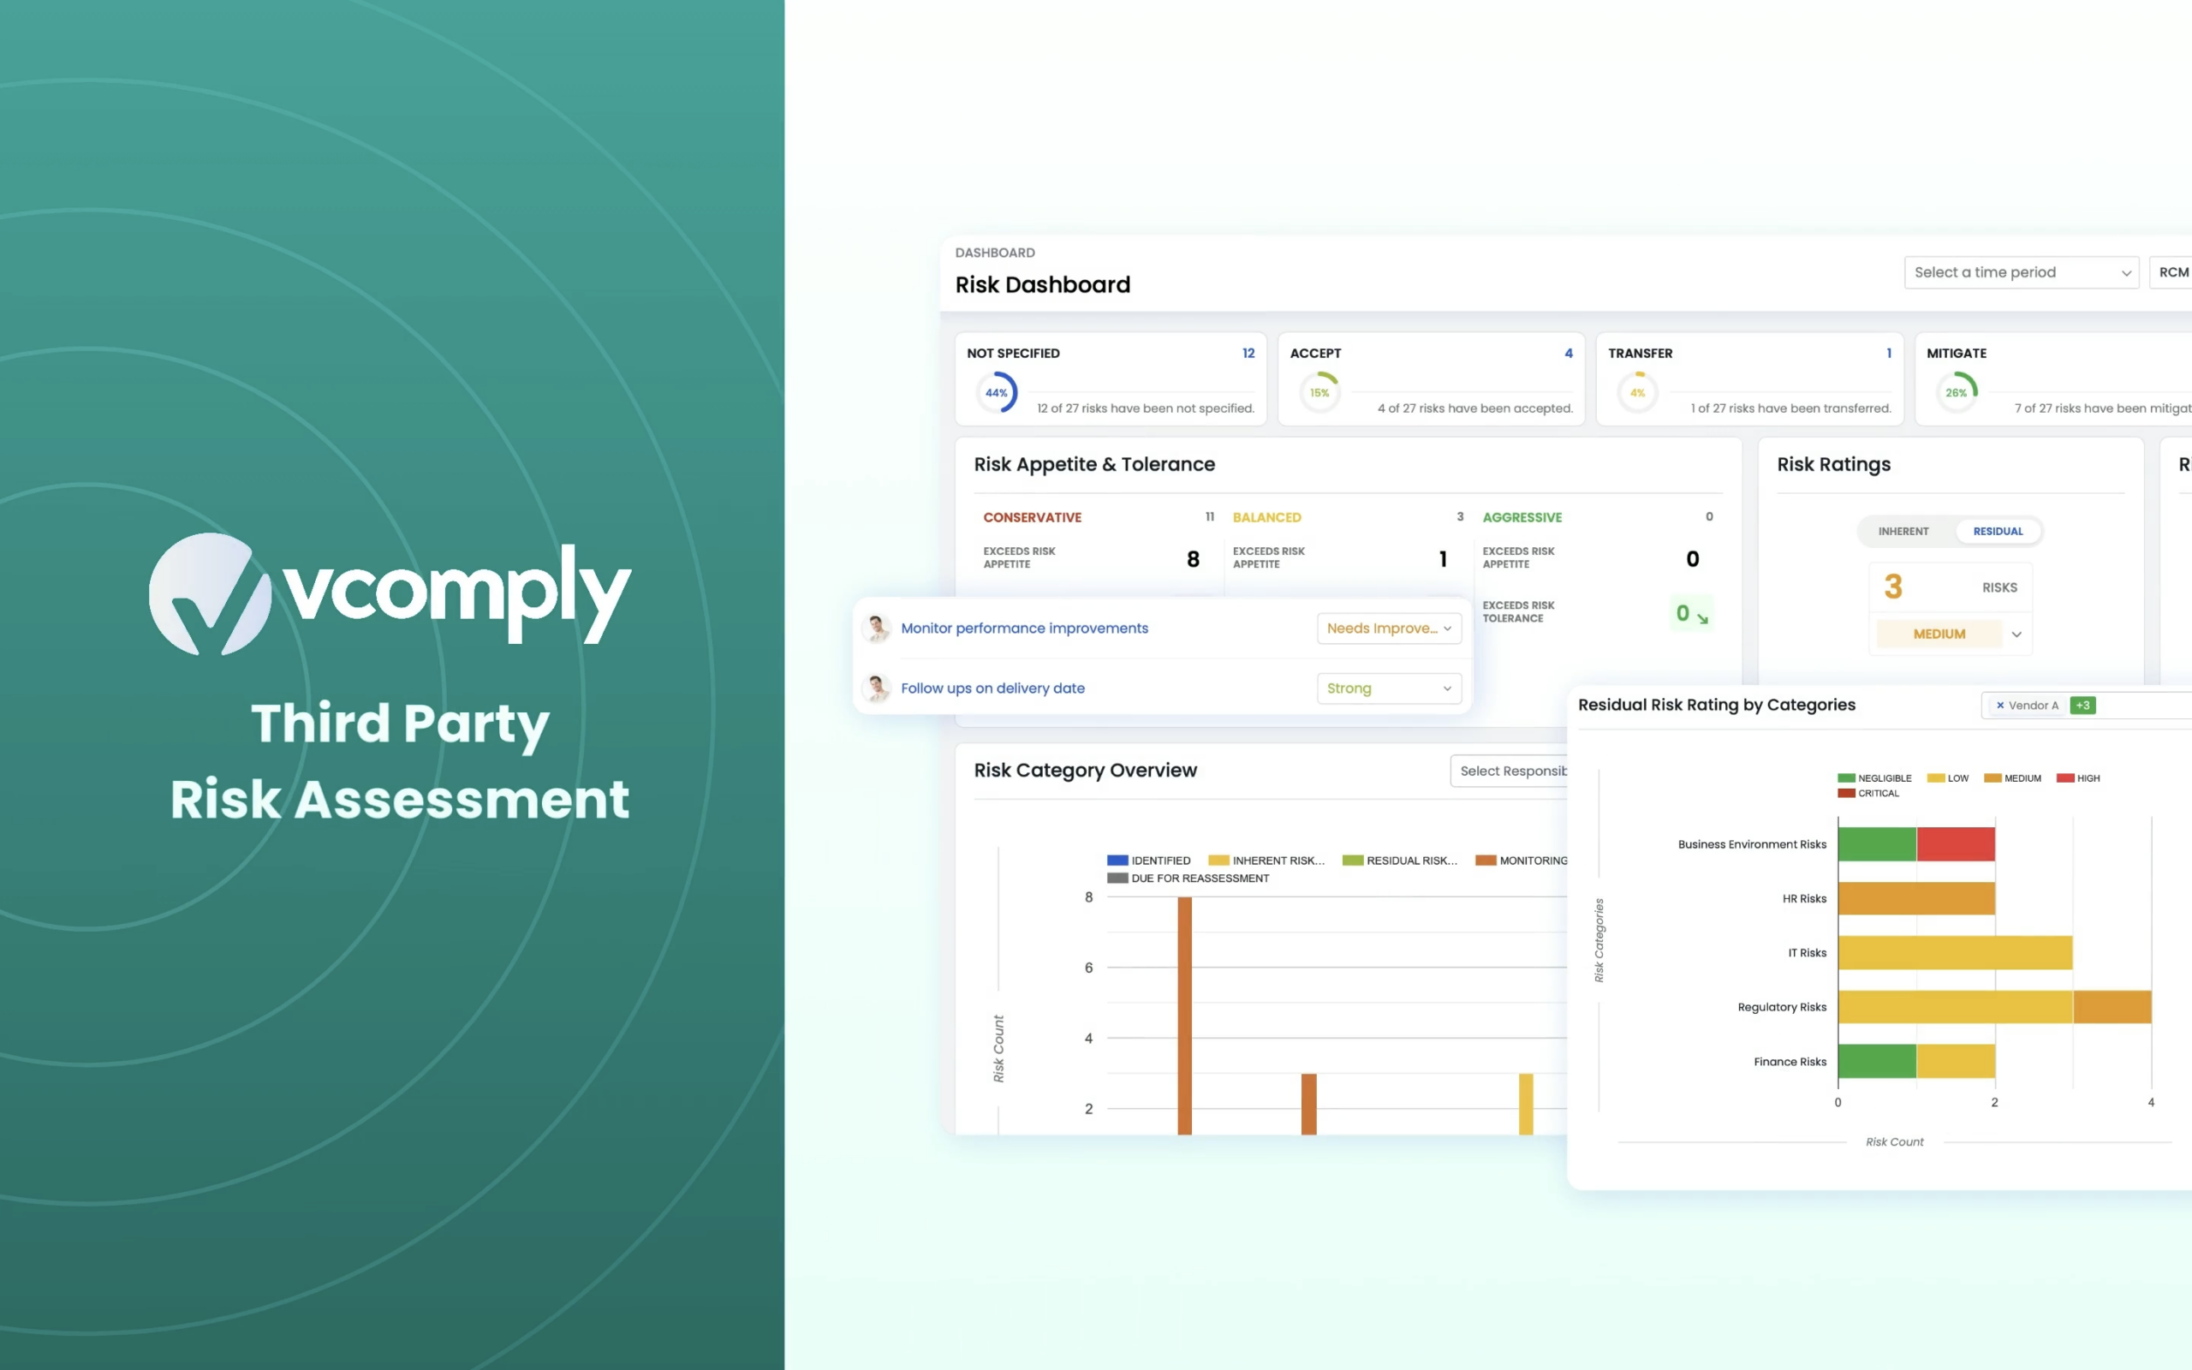Toggle the Inherent Risk legend series
The height and width of the screenshot is (1370, 2192).
tap(1266, 860)
